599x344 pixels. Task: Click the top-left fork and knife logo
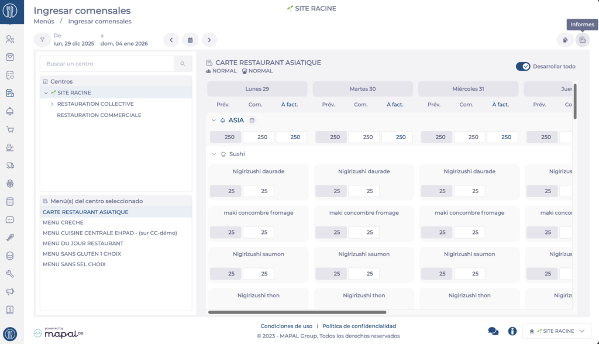click(10, 11)
